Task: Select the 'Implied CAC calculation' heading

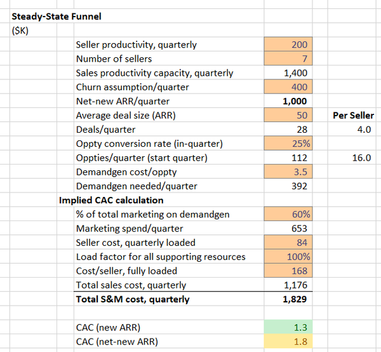Action: [111, 200]
